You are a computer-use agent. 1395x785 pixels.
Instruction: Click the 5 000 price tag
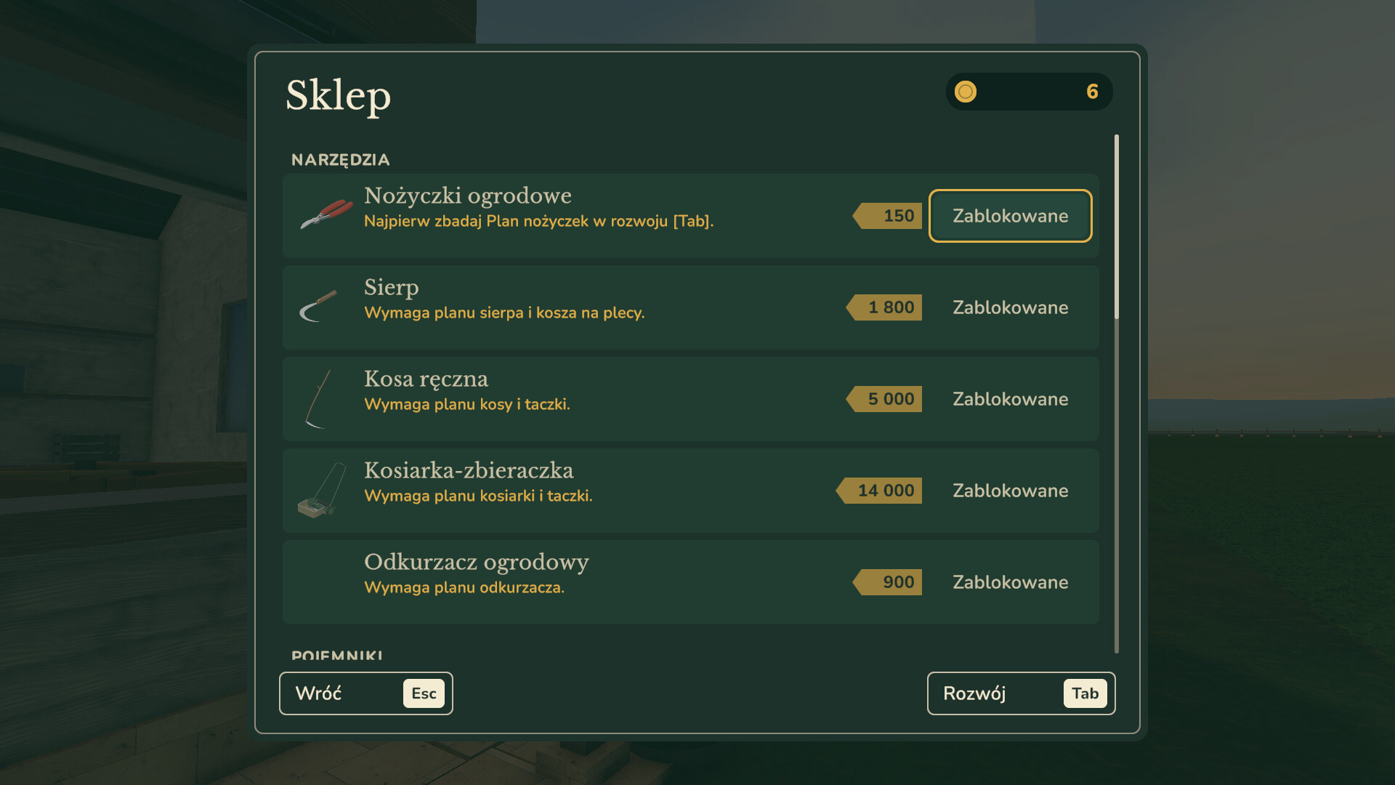884,399
